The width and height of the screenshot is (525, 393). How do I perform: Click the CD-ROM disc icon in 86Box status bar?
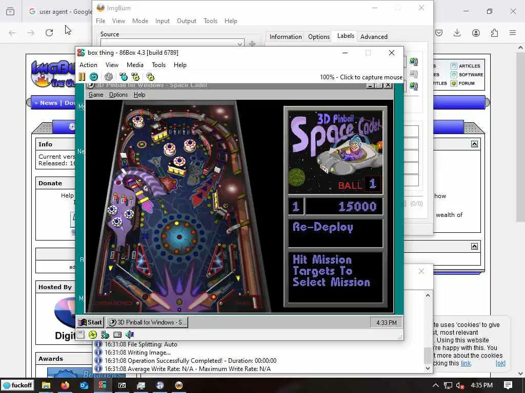(93, 335)
